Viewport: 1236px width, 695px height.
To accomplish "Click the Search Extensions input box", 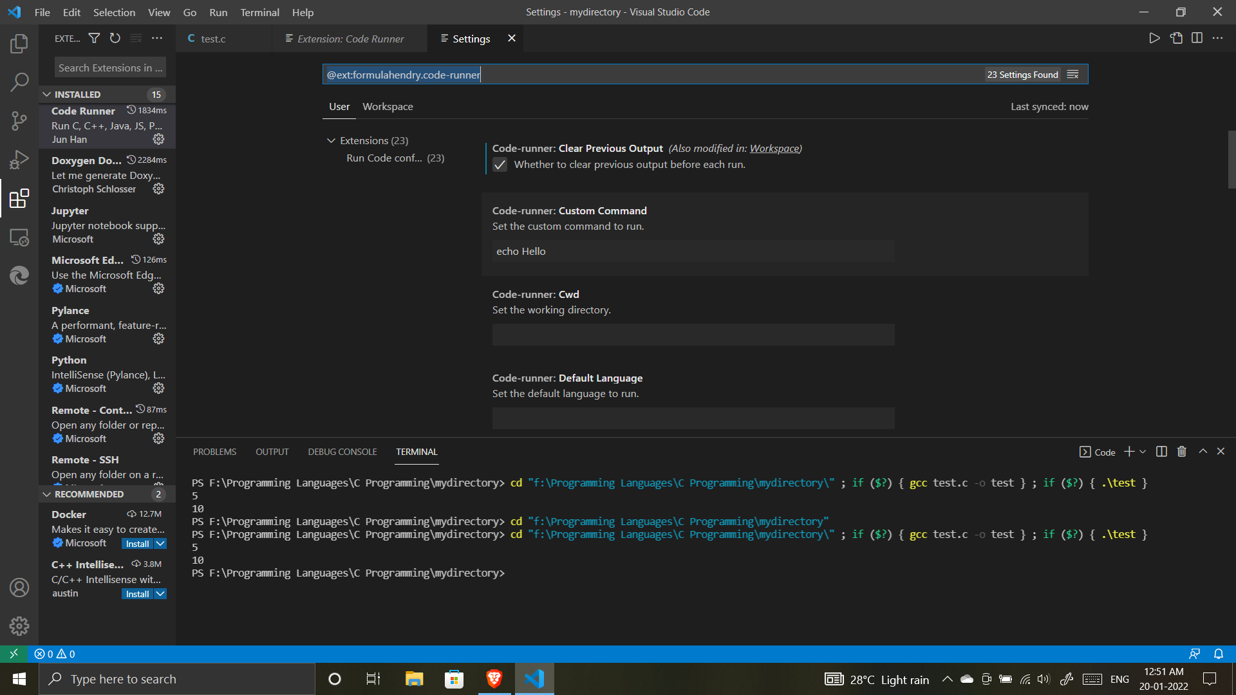I will [110, 68].
